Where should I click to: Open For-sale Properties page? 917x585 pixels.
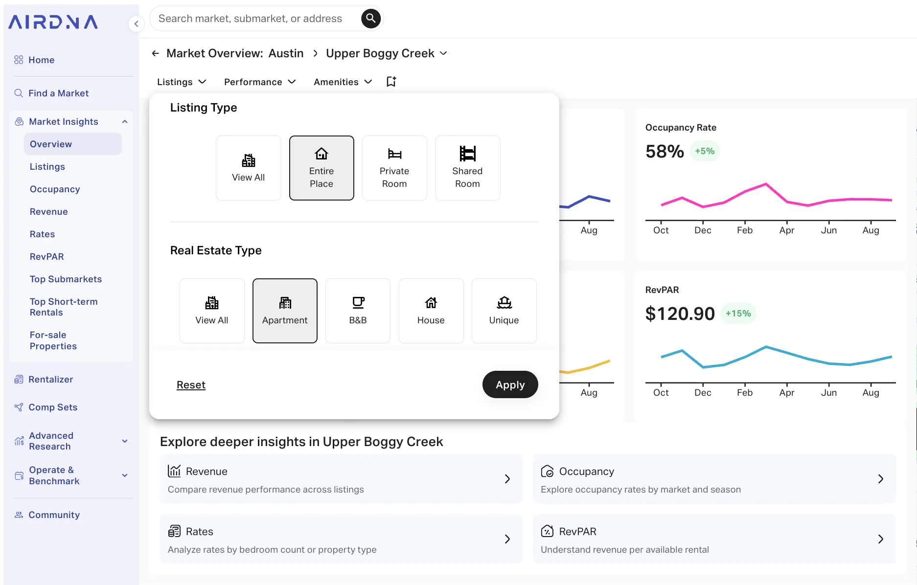[x=53, y=340]
